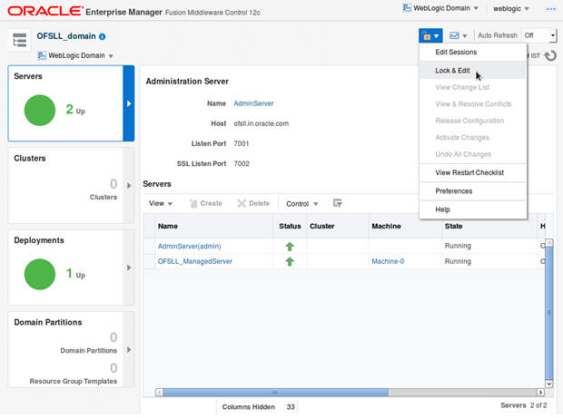563x418 pixels.
Task: Open the Machine-0 link
Action: [388, 261]
